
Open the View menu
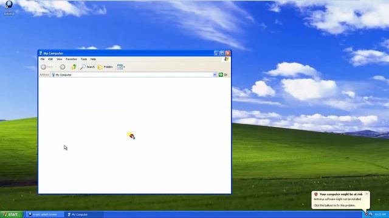(60, 59)
